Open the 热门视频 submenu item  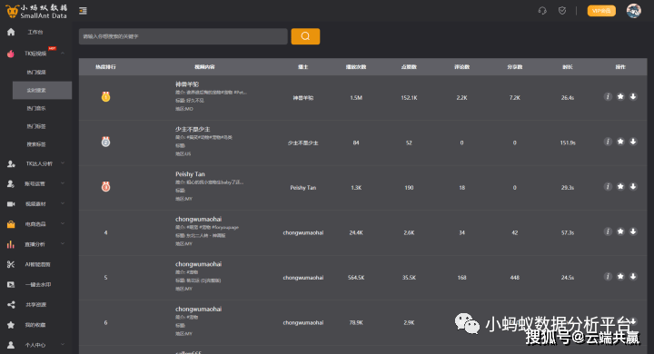pos(36,73)
